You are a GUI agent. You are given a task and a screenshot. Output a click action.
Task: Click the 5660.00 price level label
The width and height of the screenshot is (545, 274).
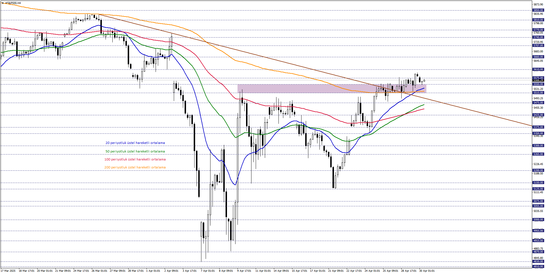pyautogui.click(x=538, y=57)
